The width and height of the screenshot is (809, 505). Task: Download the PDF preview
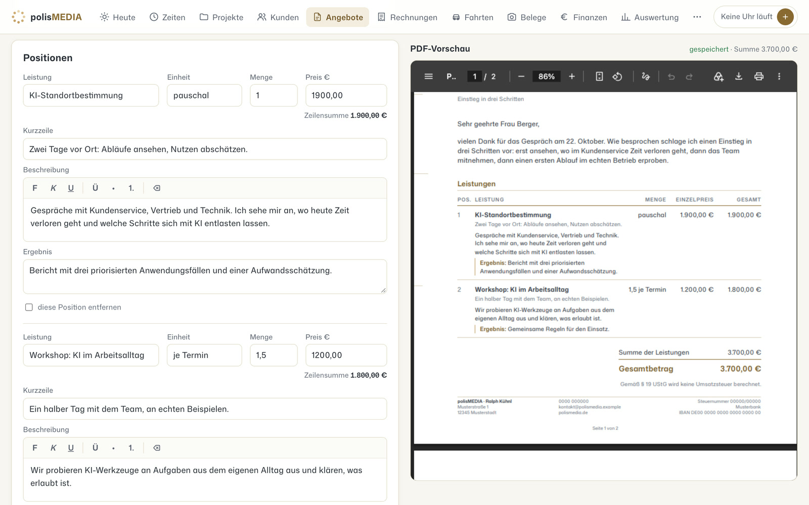click(x=739, y=76)
